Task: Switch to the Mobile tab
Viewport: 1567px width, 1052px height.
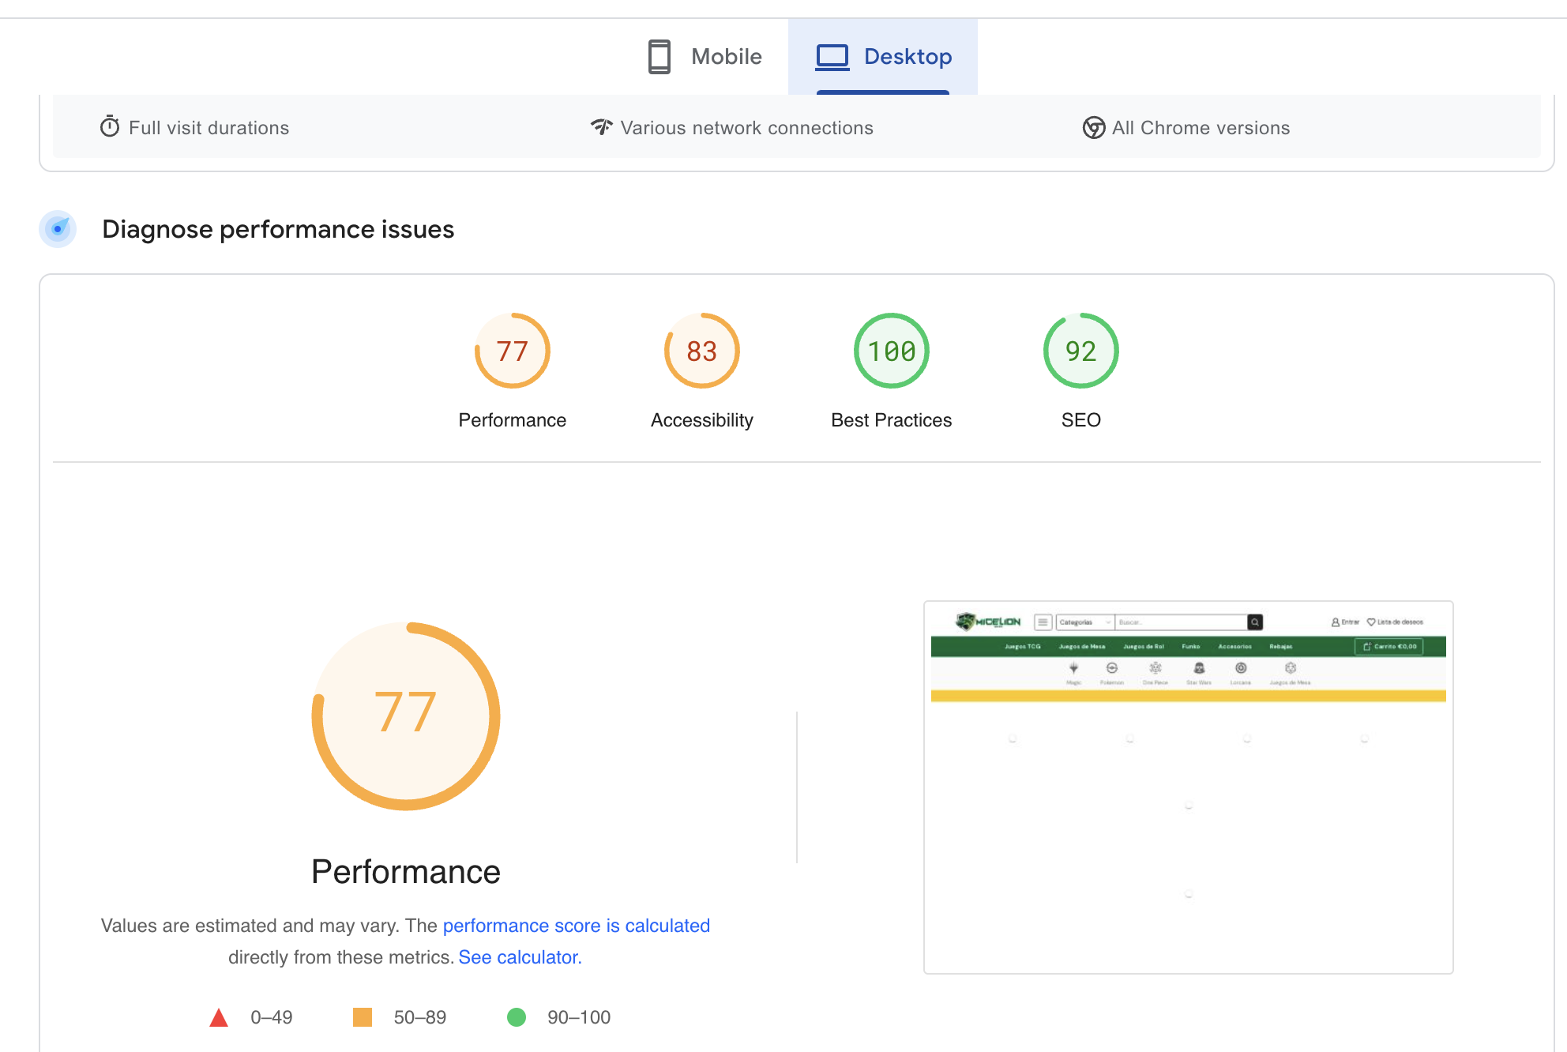Action: pos(705,56)
